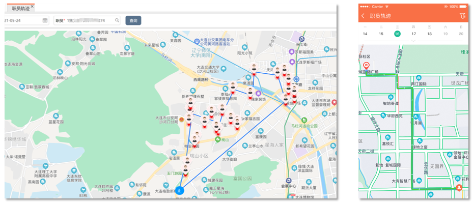Open the calendar date picker icon

pos(45,20)
